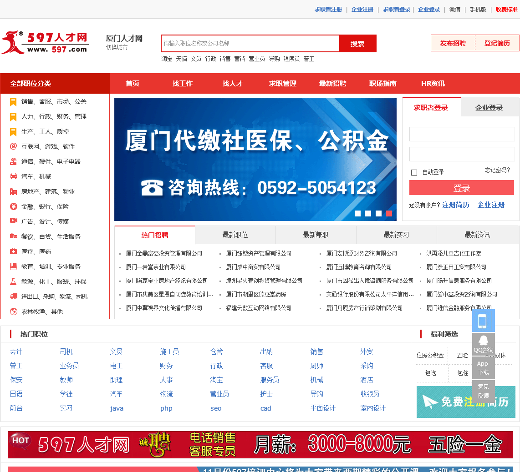
Task: Open 厦门金鼎富豪投资管理有限公司 listing
Action: point(164,253)
